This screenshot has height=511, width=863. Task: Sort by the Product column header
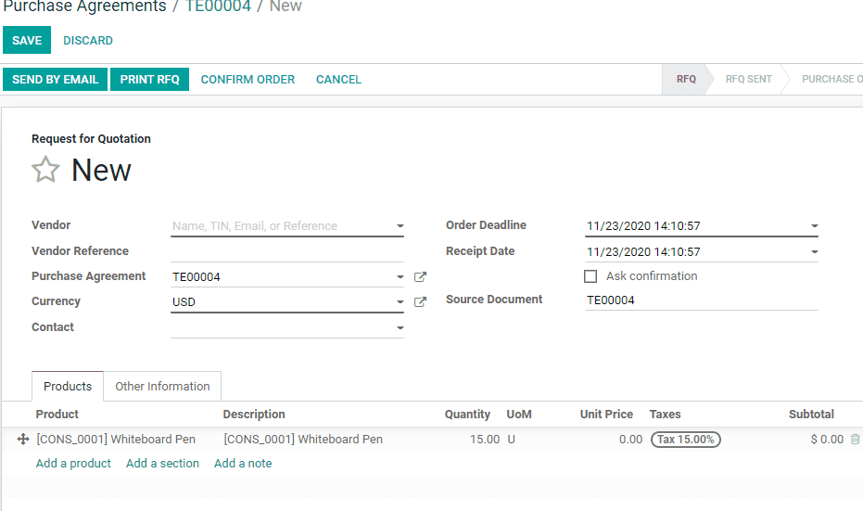coord(57,414)
